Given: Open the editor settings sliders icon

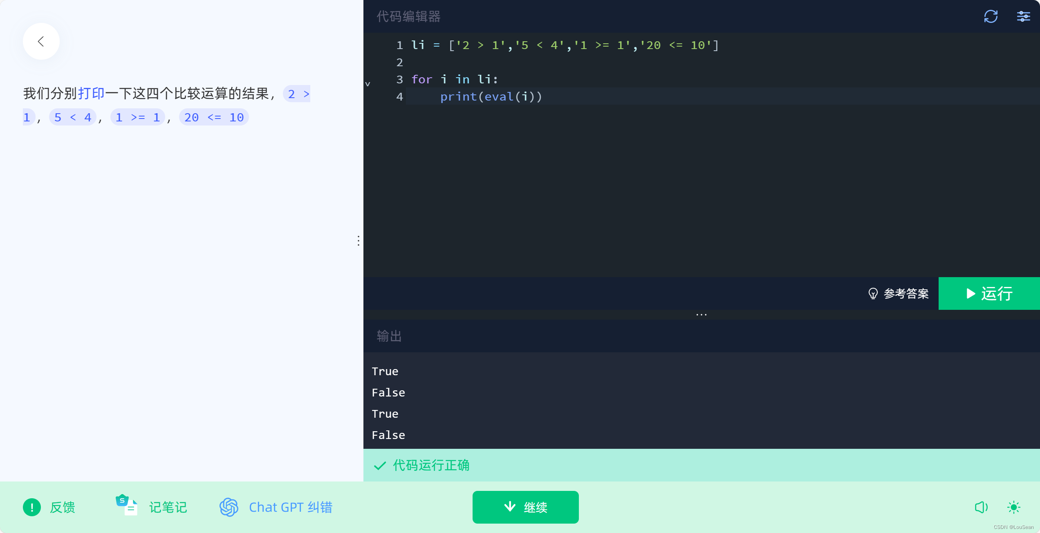Looking at the screenshot, I should [x=1024, y=17].
